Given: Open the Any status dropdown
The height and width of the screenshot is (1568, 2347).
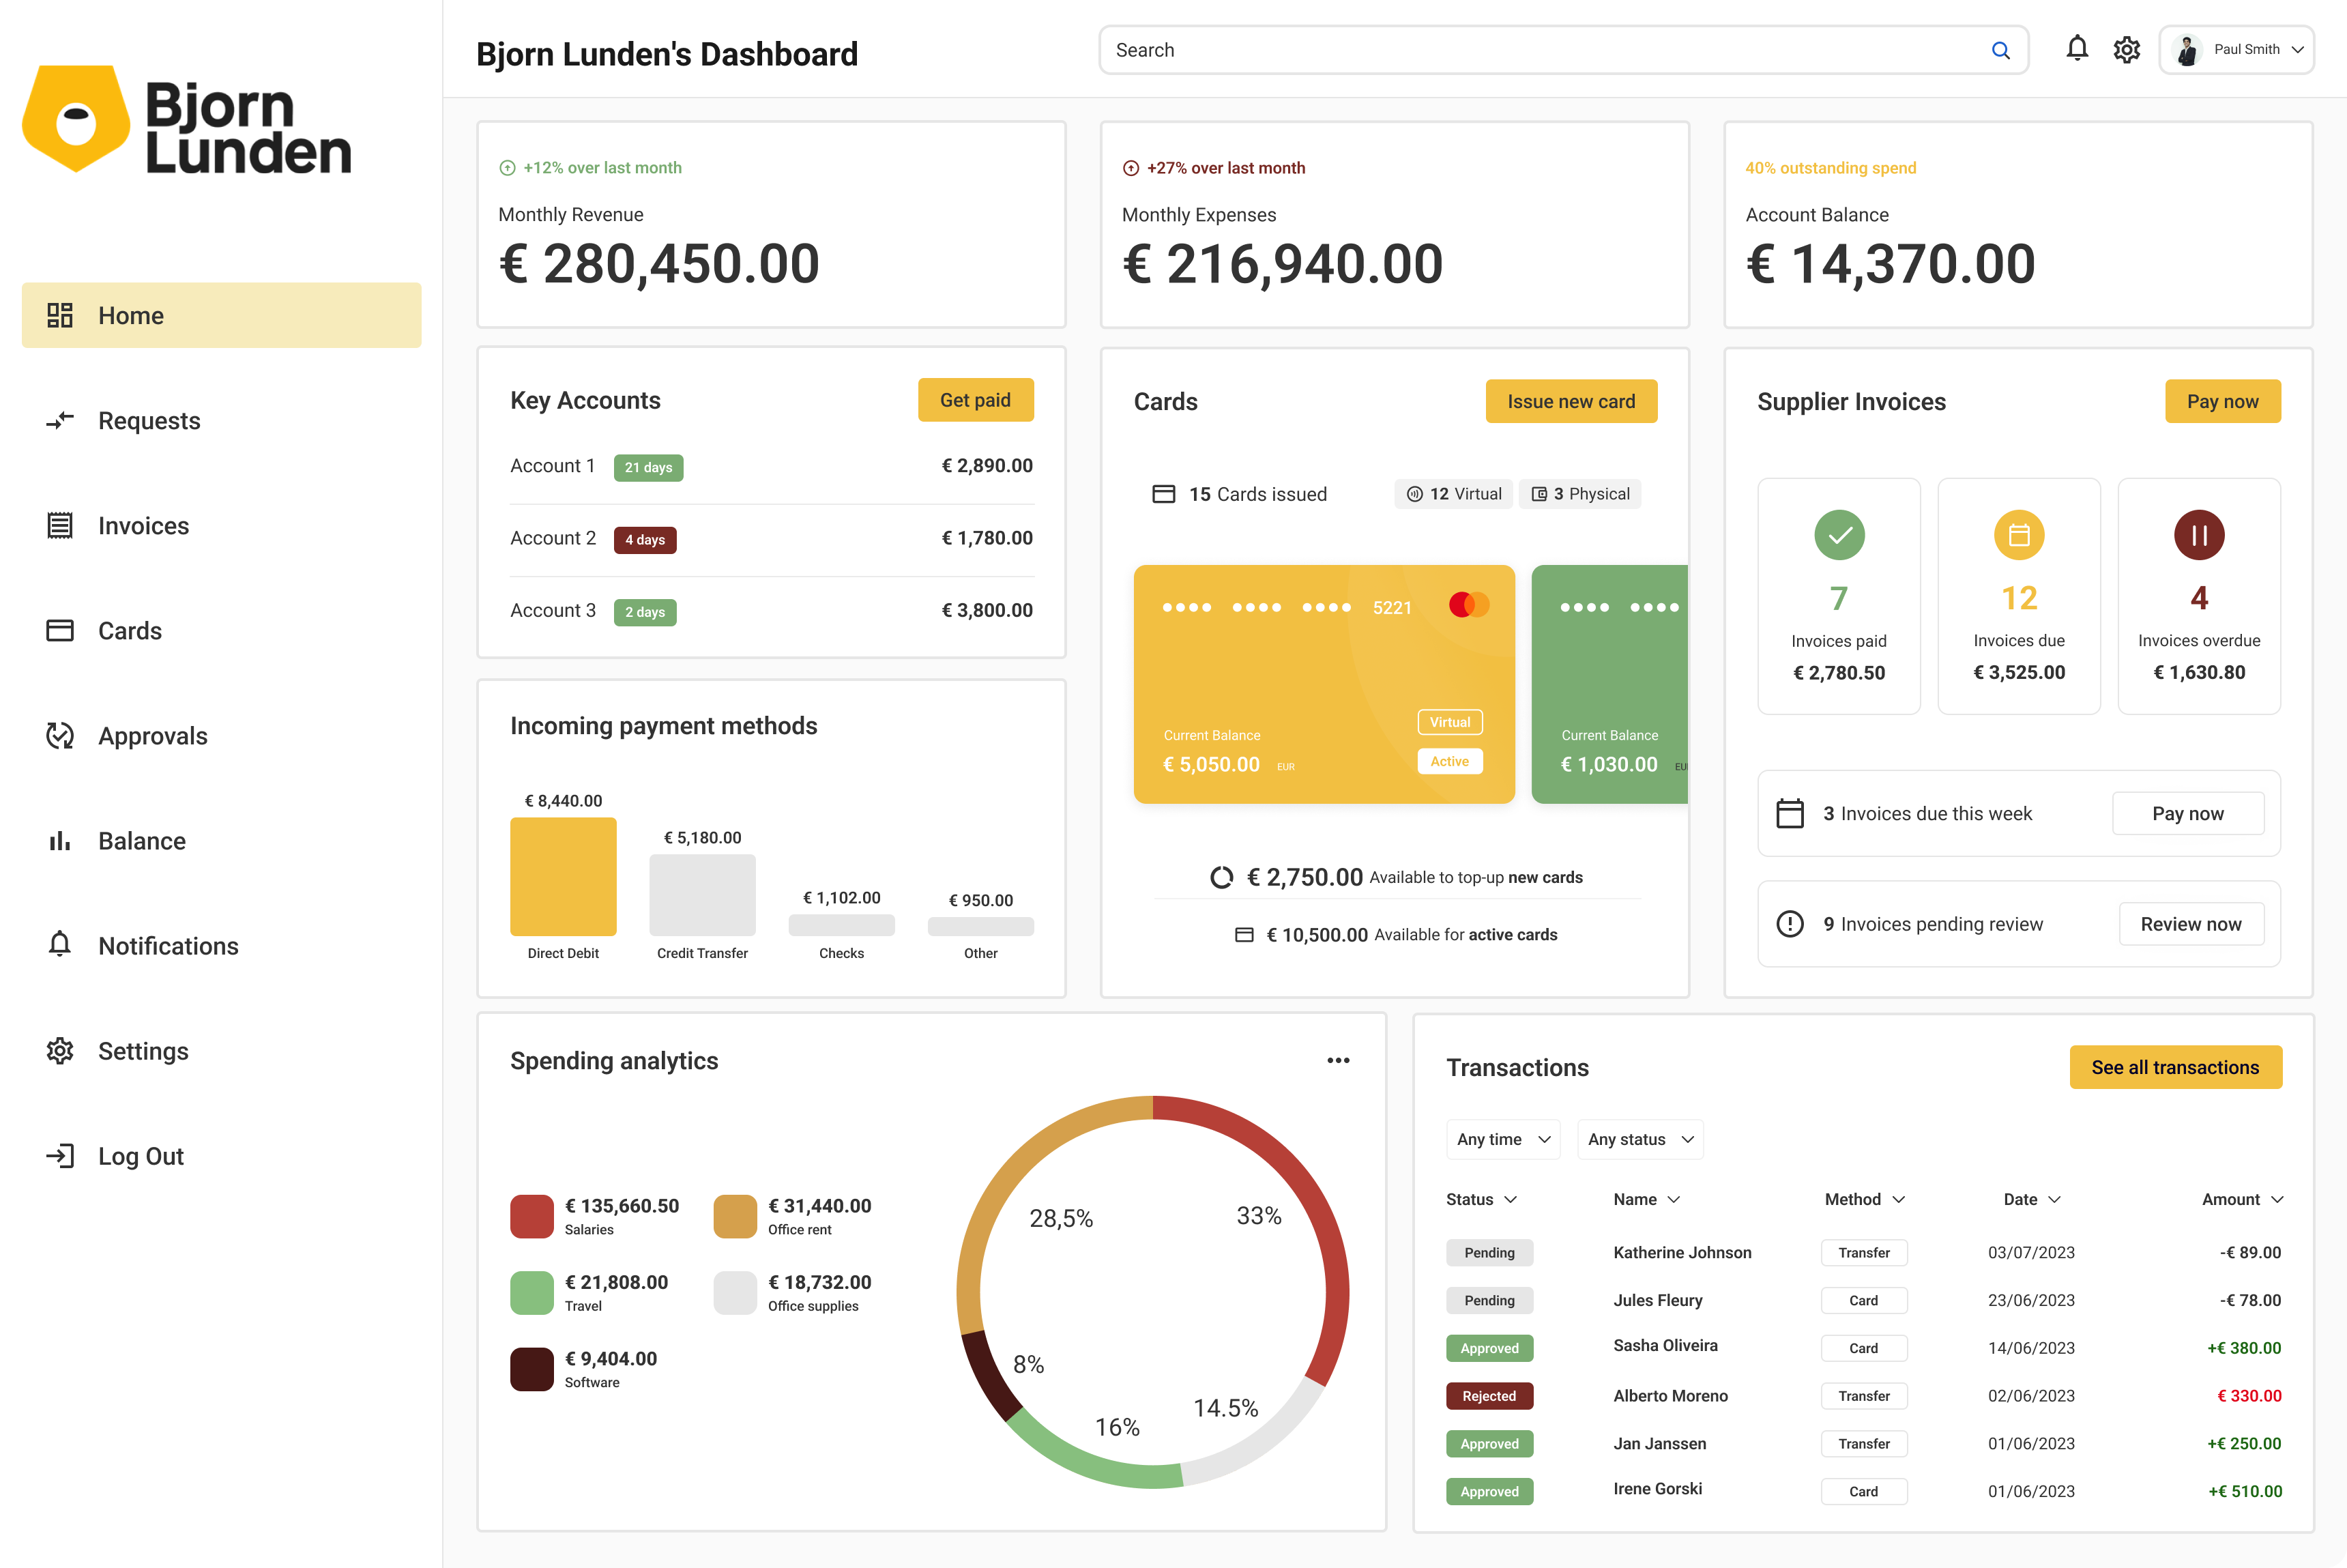Looking at the screenshot, I should [1639, 1139].
